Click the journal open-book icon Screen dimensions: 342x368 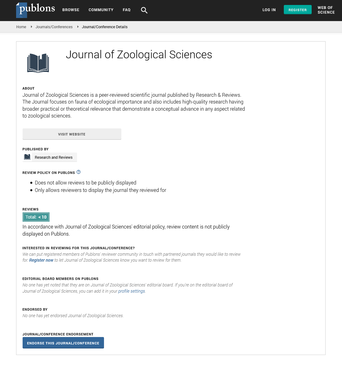[38, 63]
